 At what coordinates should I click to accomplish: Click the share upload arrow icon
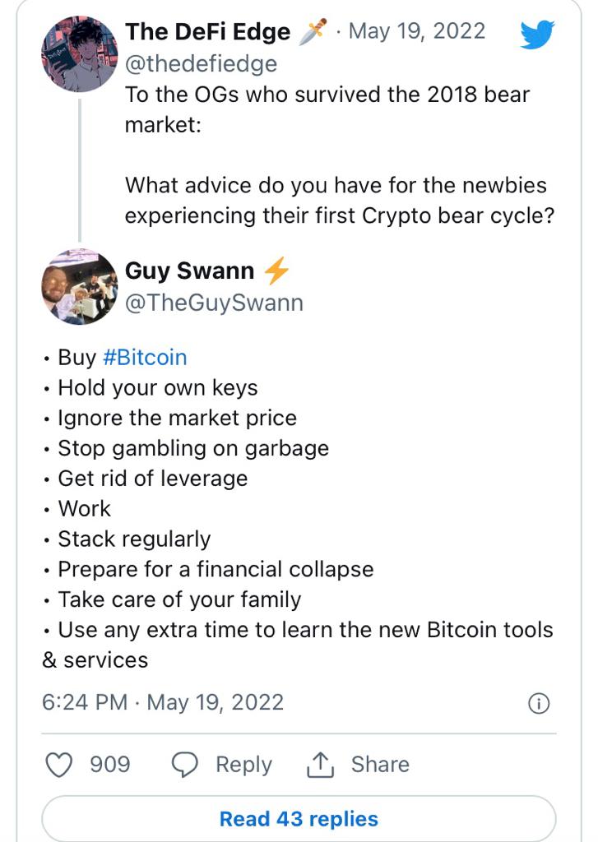click(320, 765)
